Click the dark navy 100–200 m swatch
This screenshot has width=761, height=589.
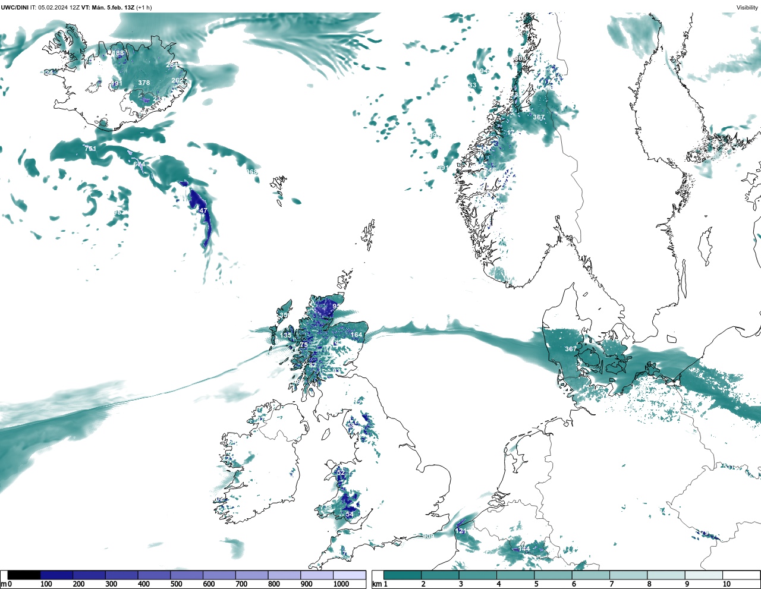(56, 575)
